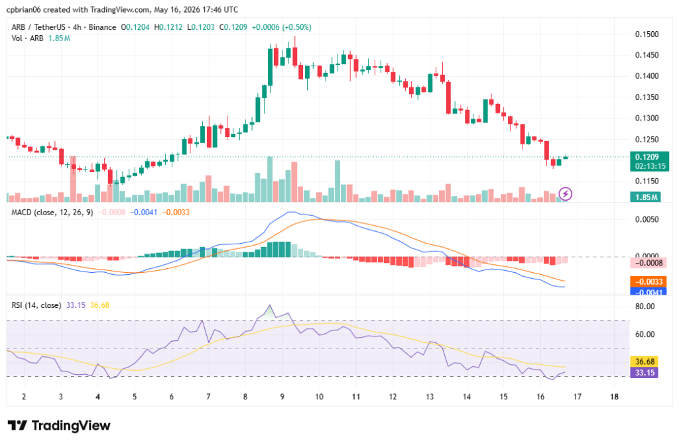
Task: Click date 13 on the time axis
Action: pos(430,397)
